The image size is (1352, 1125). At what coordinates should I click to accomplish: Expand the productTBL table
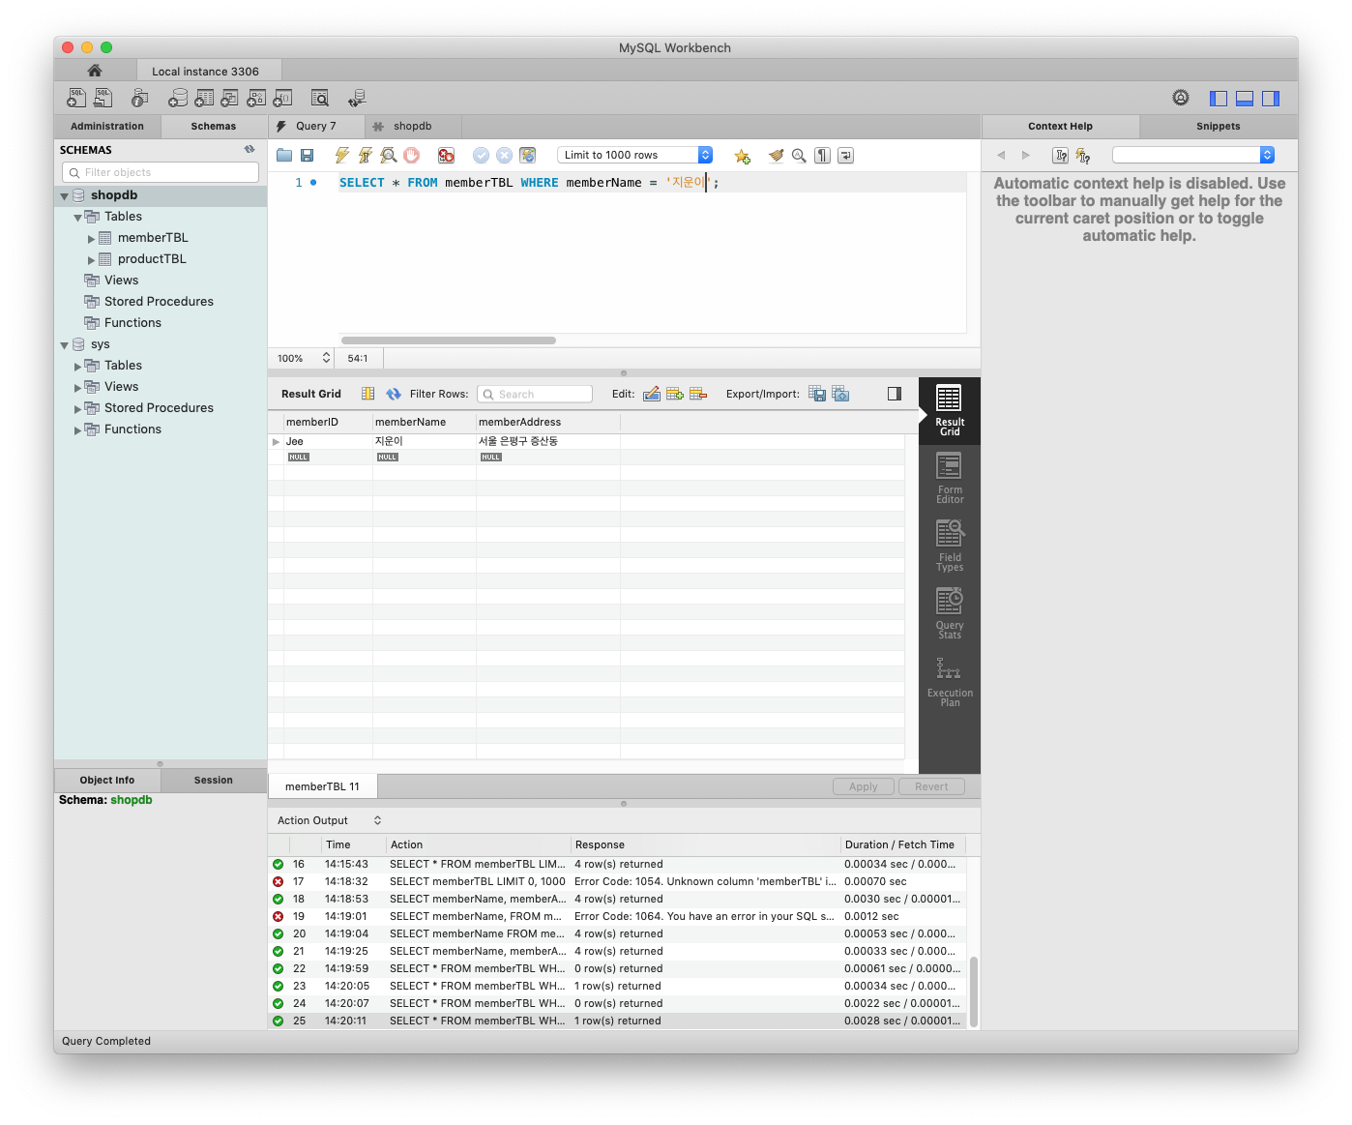tap(92, 259)
